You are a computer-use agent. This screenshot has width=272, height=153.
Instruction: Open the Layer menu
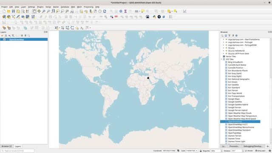pyautogui.click(x=23, y=7)
